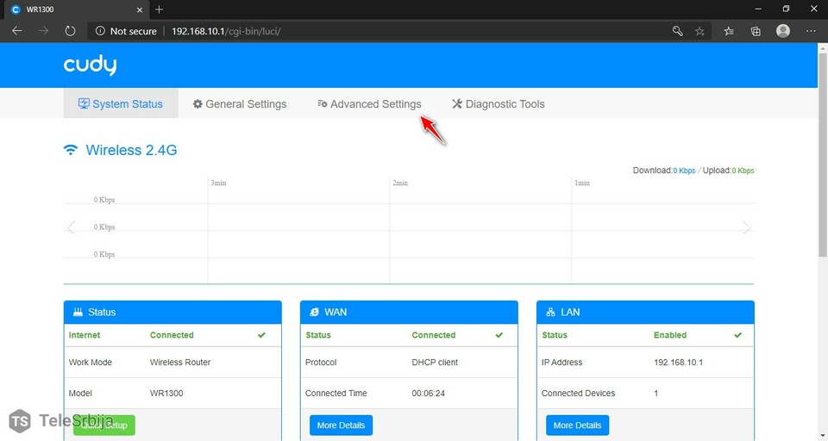Click More Details in LAN panel
The height and width of the screenshot is (441, 828).
(x=577, y=425)
